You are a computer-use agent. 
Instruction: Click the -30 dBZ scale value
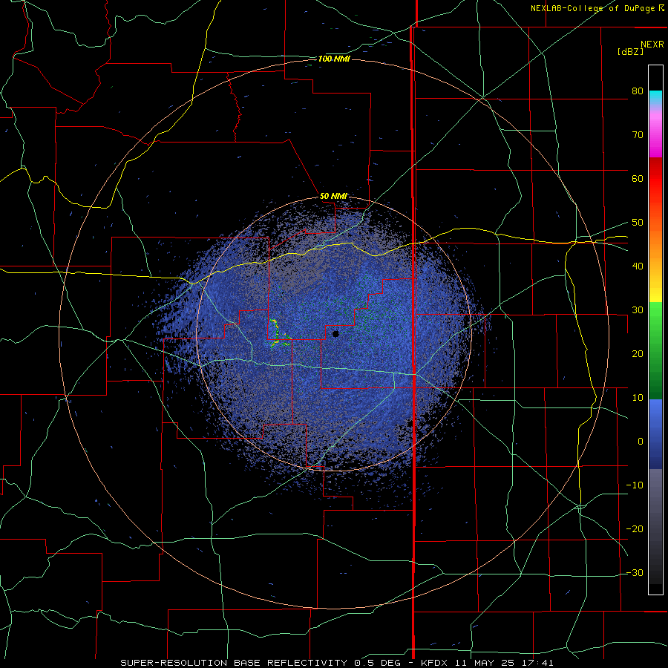pyautogui.click(x=635, y=573)
